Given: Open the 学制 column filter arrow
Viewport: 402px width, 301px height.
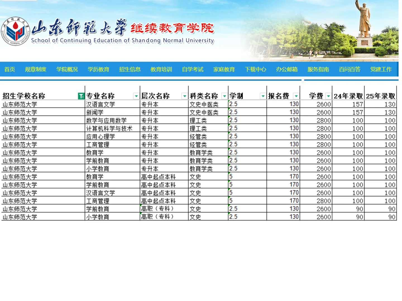Looking at the screenshot, I should (263, 96).
